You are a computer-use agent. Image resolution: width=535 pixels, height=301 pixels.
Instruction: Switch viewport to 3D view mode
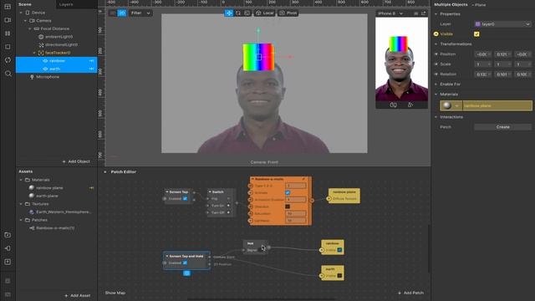(113, 13)
